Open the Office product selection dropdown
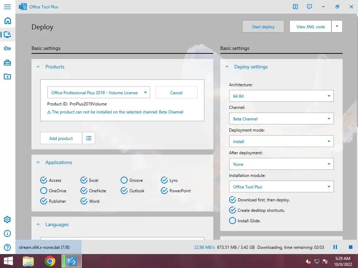 pos(99,92)
